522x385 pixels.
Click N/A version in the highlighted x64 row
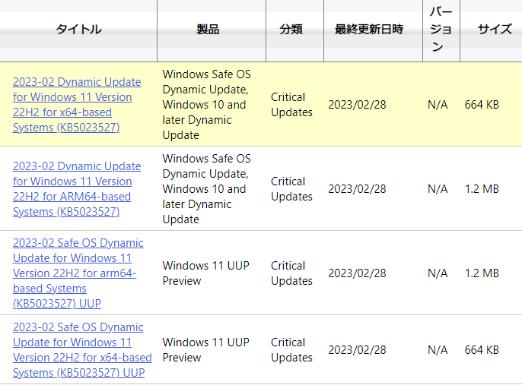(x=438, y=105)
